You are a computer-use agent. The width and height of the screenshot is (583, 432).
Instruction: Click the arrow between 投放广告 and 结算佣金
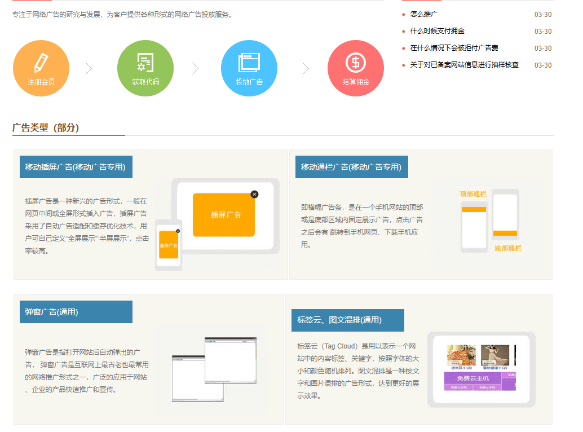point(306,68)
